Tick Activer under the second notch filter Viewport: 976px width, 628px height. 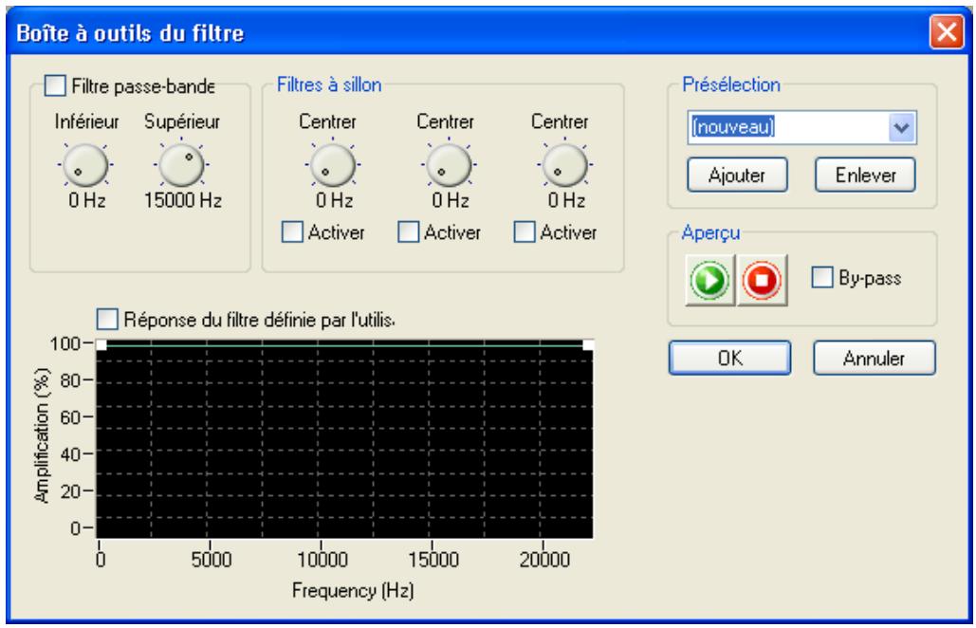coord(408,232)
